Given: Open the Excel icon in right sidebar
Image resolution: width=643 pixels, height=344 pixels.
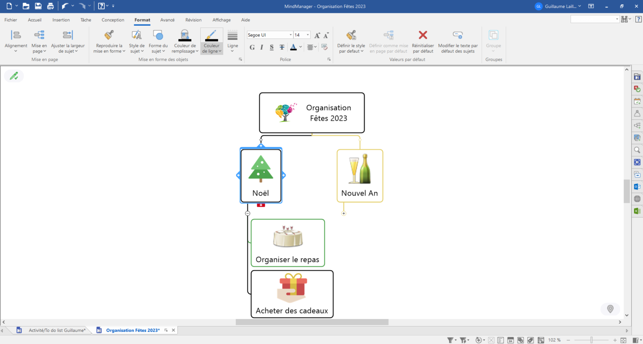Looking at the screenshot, I should coord(637,211).
